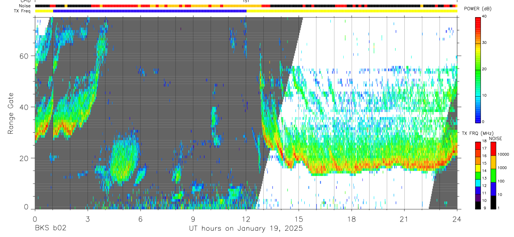Click the x-axis tick label '6'
The height and width of the screenshot is (237, 514).
pyautogui.click(x=140, y=219)
